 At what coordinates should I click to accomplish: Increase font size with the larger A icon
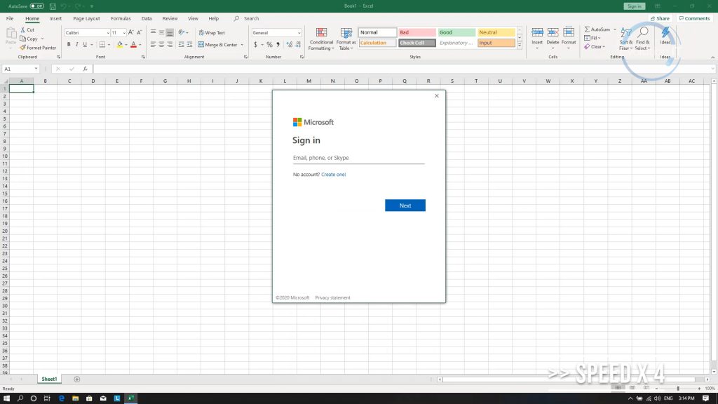tap(131, 32)
